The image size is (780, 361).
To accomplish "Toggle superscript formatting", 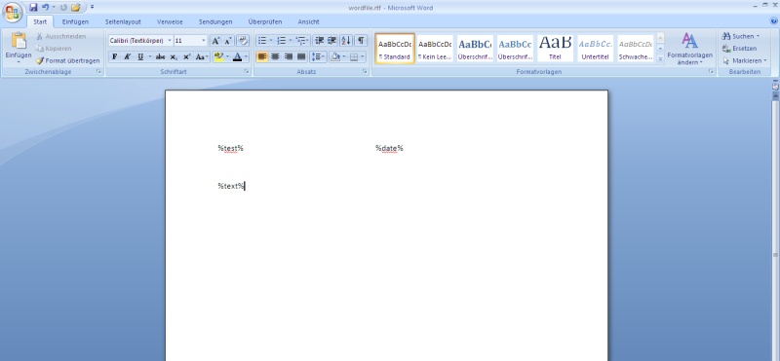I will tap(186, 56).
